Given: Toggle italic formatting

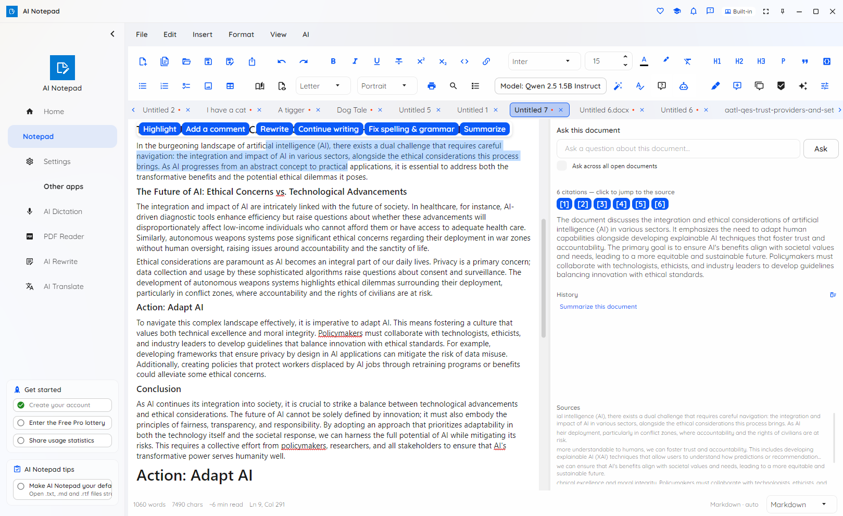Looking at the screenshot, I should (x=355, y=61).
